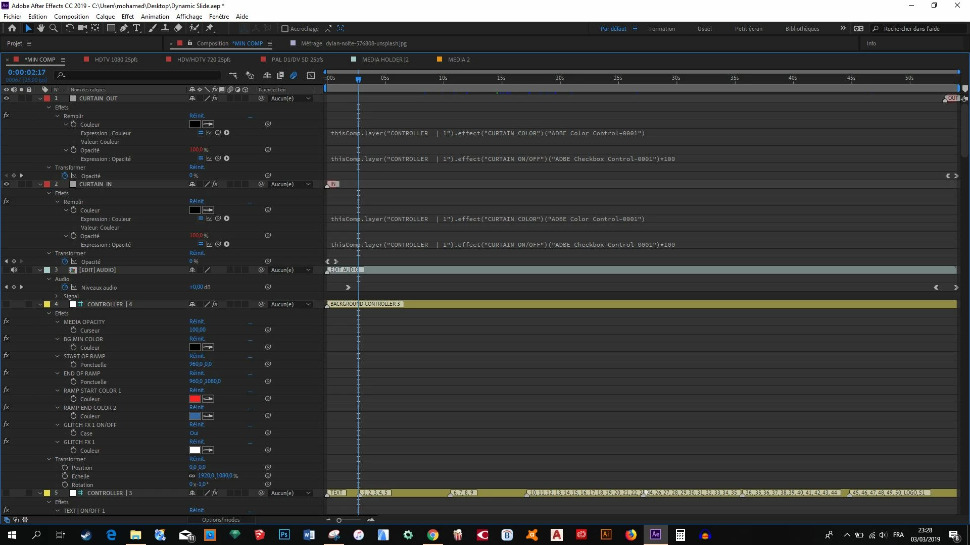Open the Calque menu
The width and height of the screenshot is (970, 545).
pyautogui.click(x=105, y=16)
